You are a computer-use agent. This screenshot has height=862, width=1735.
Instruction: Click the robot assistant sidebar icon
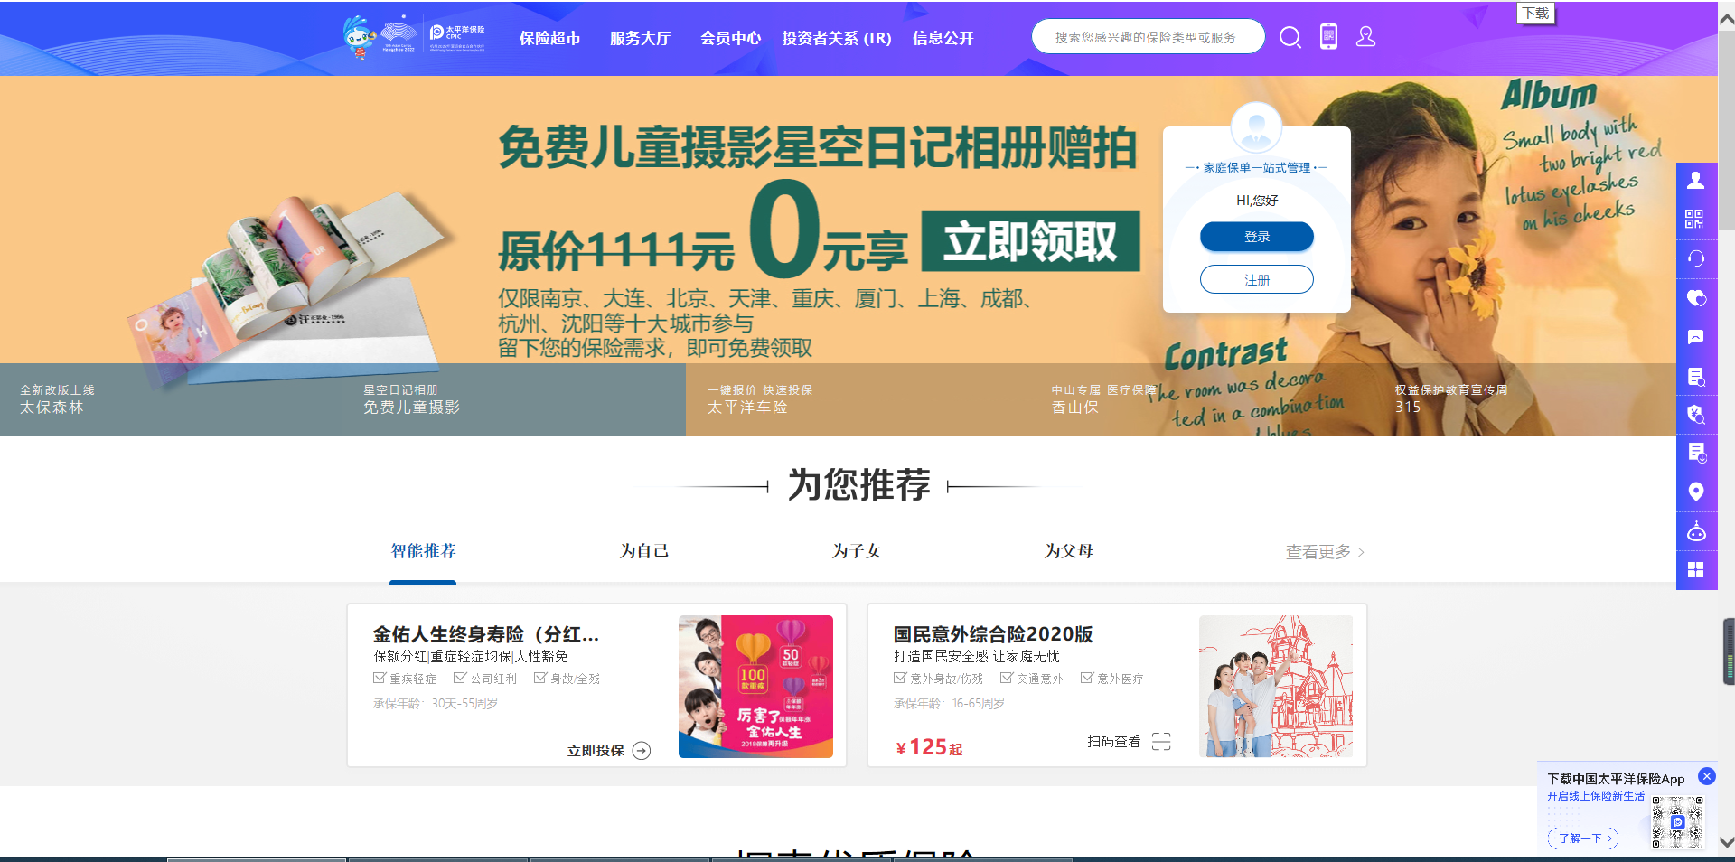click(1695, 531)
